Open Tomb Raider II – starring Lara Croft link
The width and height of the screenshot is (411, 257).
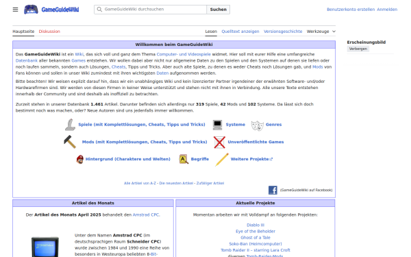(256, 250)
